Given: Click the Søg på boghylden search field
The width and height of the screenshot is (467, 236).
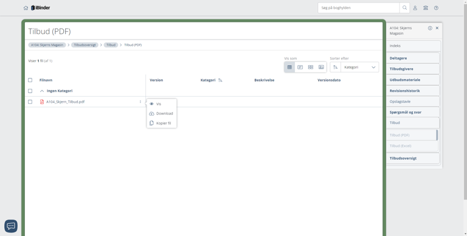Looking at the screenshot, I should (x=359, y=8).
